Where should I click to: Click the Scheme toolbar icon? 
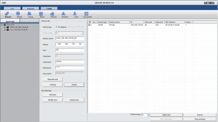[65, 14]
